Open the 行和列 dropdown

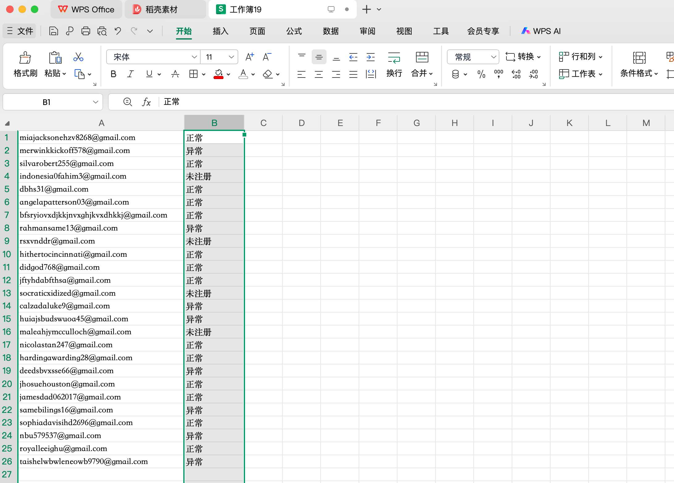coord(580,57)
